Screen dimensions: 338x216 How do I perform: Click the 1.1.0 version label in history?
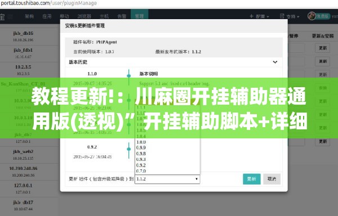[x=92, y=74]
